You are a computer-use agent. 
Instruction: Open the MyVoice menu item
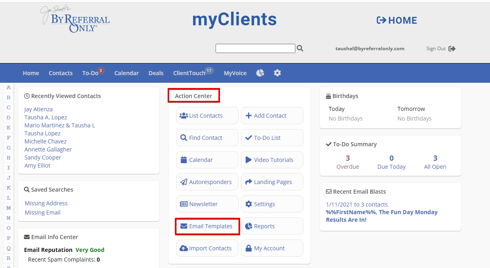[x=235, y=73]
